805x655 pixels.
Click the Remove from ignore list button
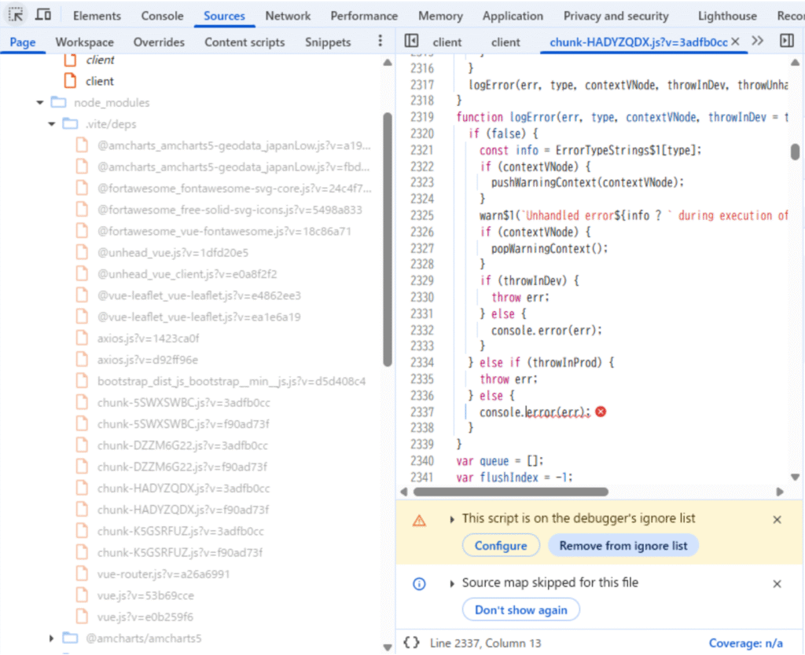(x=623, y=546)
